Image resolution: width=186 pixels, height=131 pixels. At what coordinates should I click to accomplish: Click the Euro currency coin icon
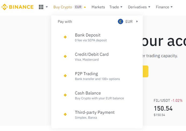[121, 21]
